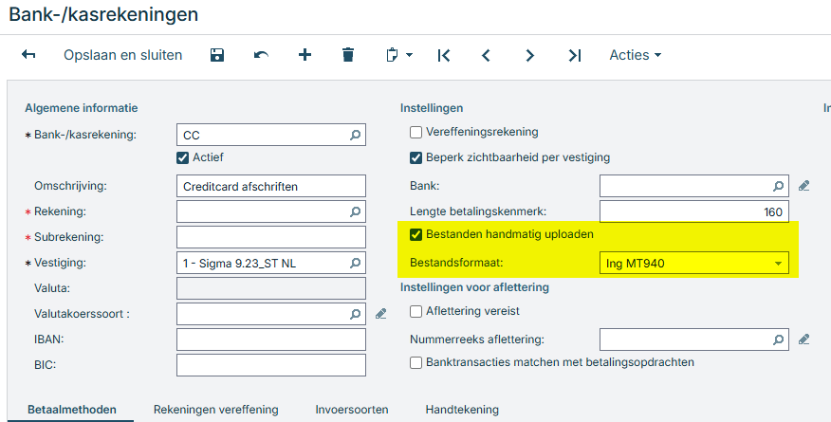The height and width of the screenshot is (422, 831).
Task: Click the Vestiging field Sigma 9.23_ST NL
Action: (x=270, y=263)
